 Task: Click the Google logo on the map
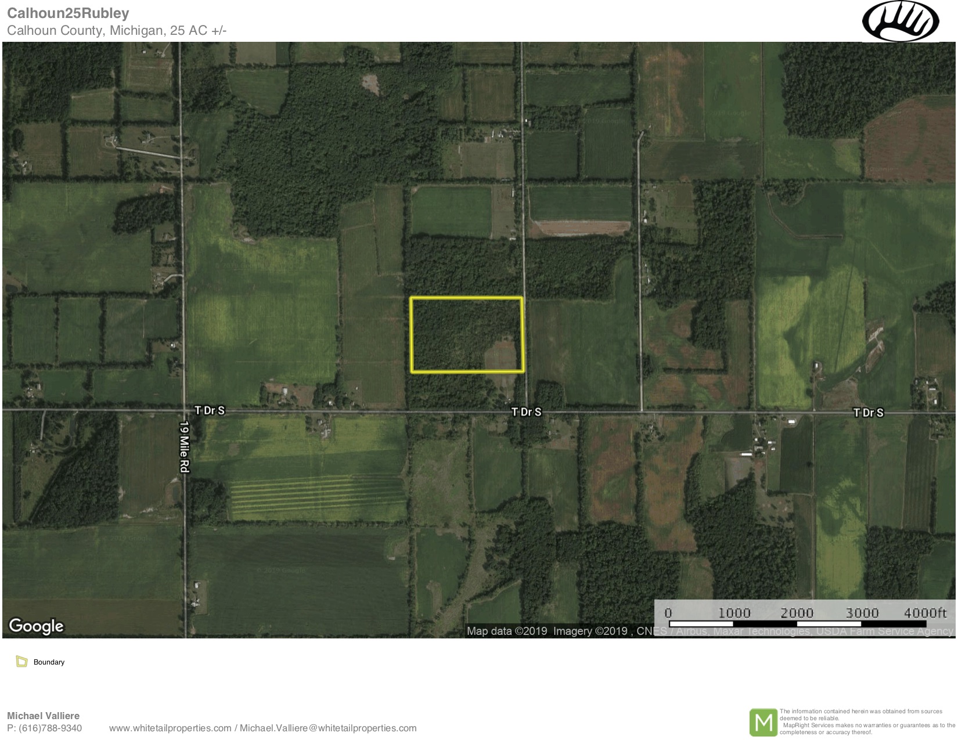(36, 626)
